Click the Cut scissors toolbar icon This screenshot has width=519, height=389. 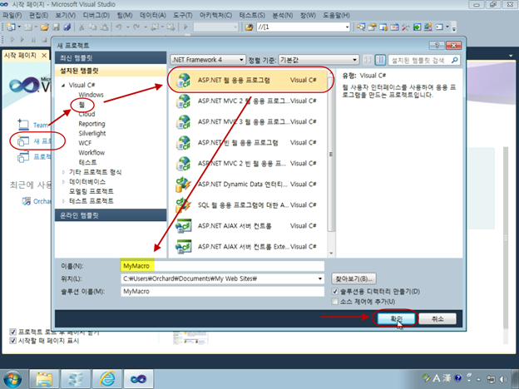tap(82, 27)
